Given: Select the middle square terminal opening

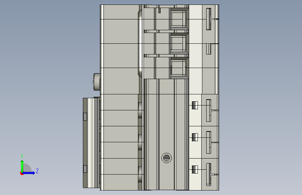Looking at the screenshot, I should (178, 44).
